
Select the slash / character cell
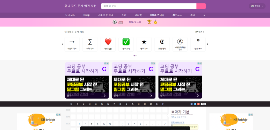point(165,124)
